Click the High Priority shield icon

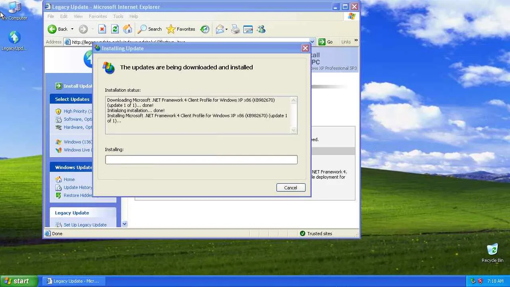[59, 111]
